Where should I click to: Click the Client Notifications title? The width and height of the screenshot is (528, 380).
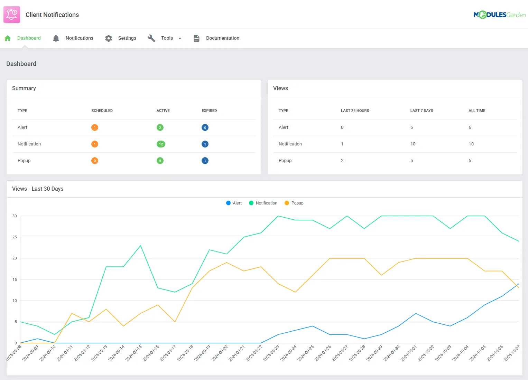coord(52,15)
